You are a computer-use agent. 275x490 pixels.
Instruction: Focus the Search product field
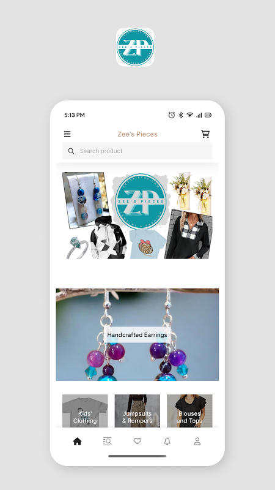click(x=137, y=151)
